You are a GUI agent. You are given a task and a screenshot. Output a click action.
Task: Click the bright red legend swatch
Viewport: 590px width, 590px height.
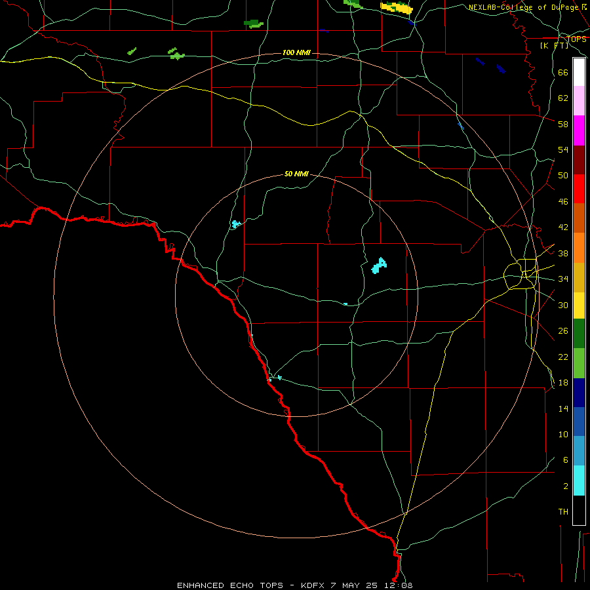click(x=579, y=189)
